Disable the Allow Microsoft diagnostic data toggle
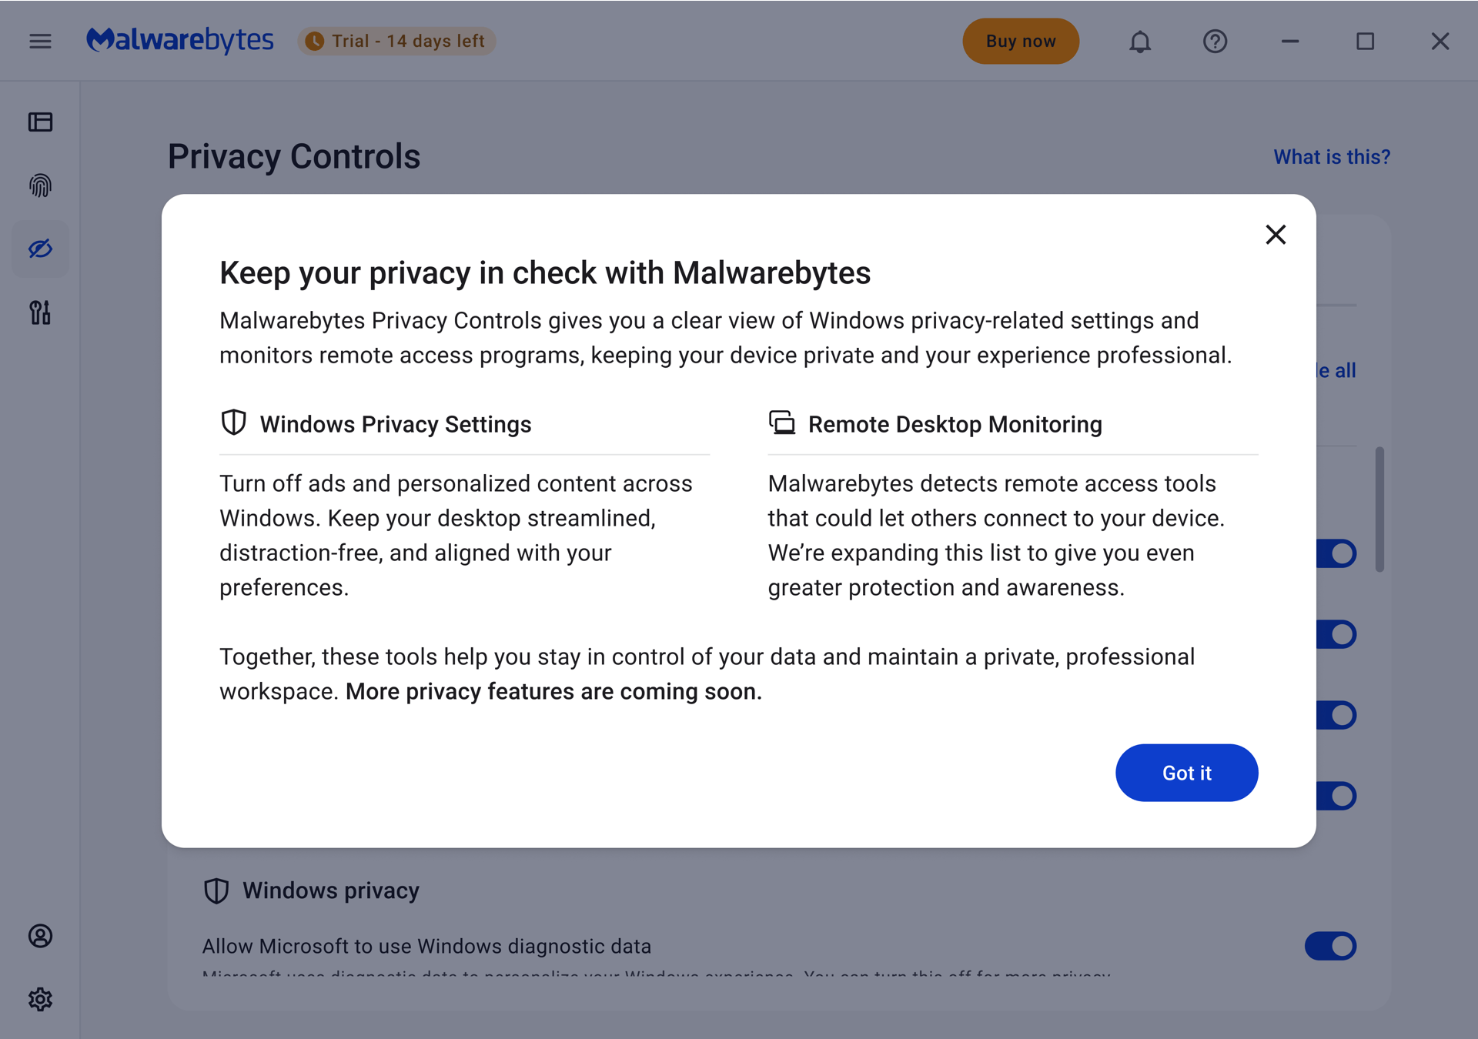 [x=1332, y=947]
